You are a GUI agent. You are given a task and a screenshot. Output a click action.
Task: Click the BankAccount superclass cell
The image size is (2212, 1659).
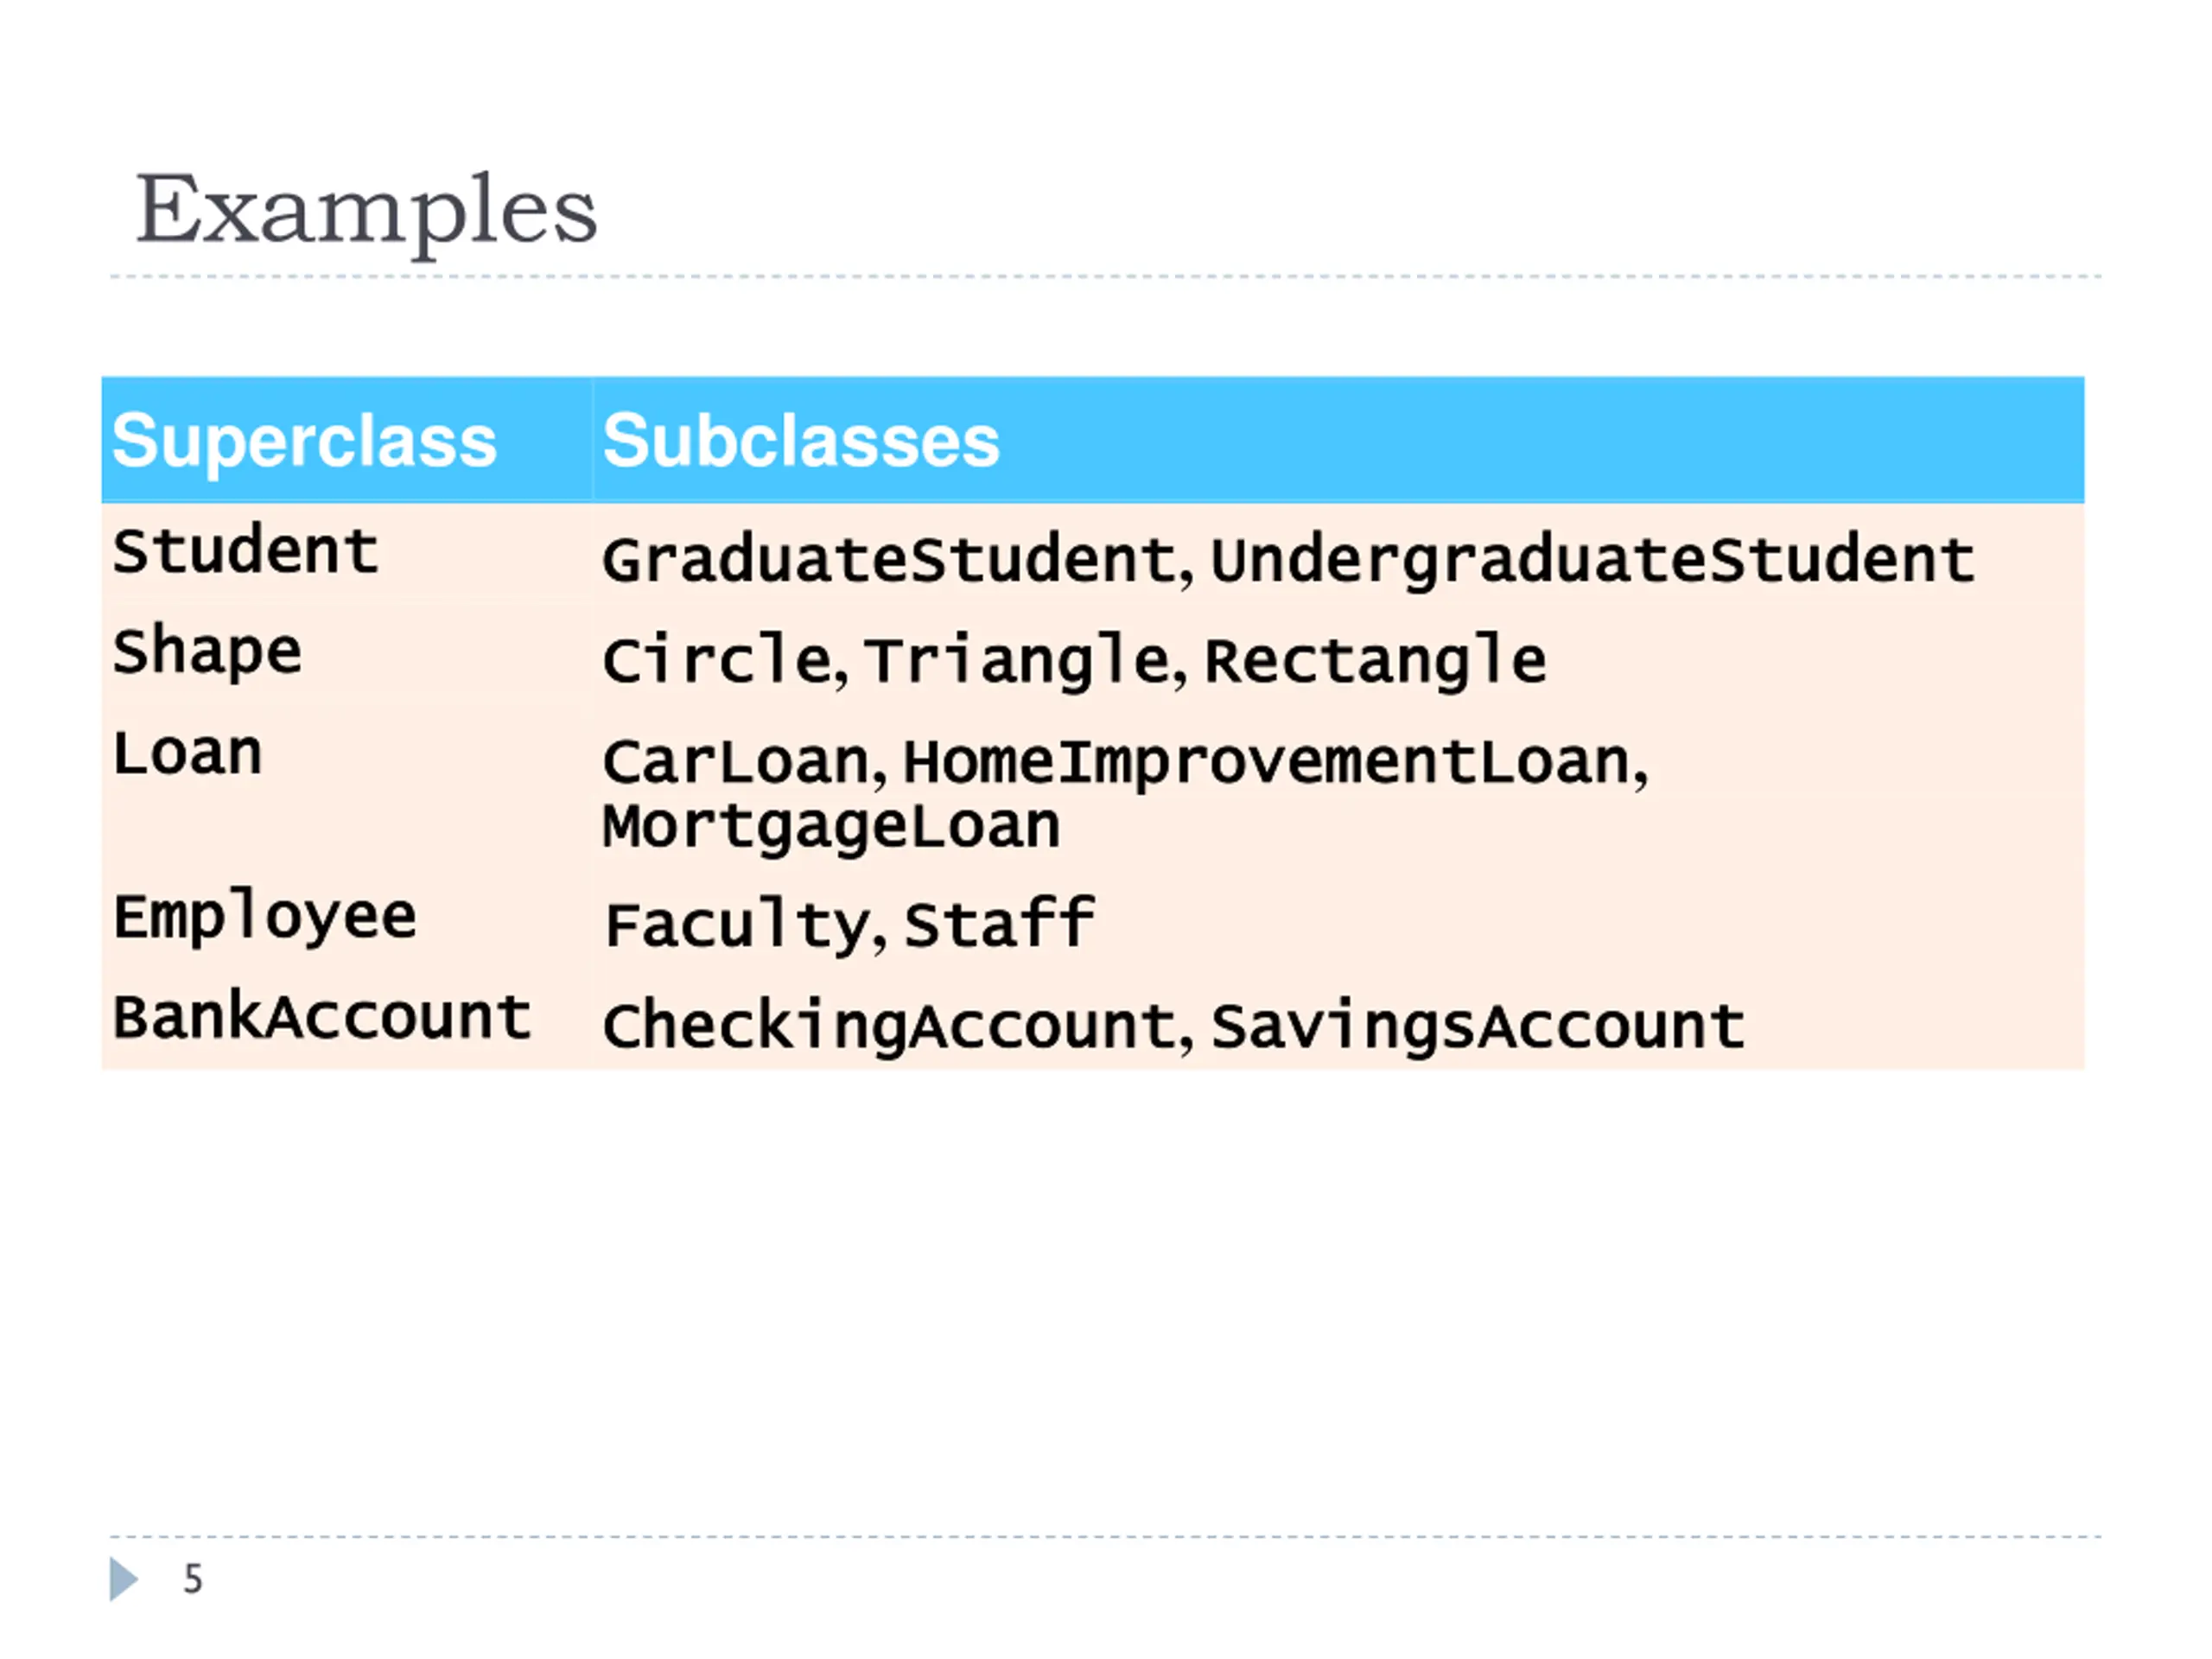coord(346,1018)
